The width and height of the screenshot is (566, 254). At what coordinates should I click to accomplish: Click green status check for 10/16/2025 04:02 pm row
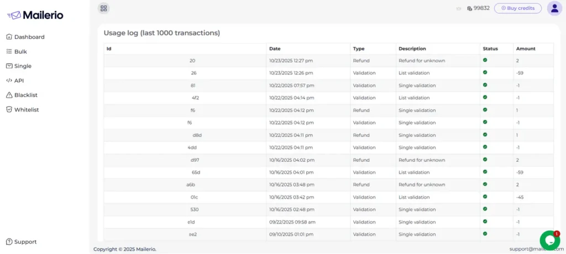[485, 159]
